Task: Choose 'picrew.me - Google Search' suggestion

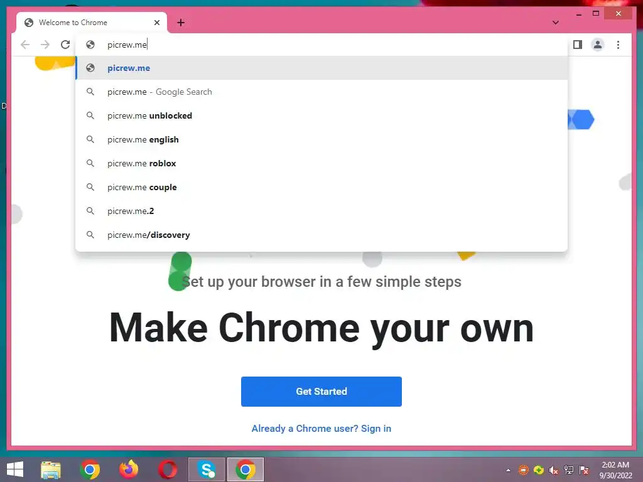Action: (321, 92)
